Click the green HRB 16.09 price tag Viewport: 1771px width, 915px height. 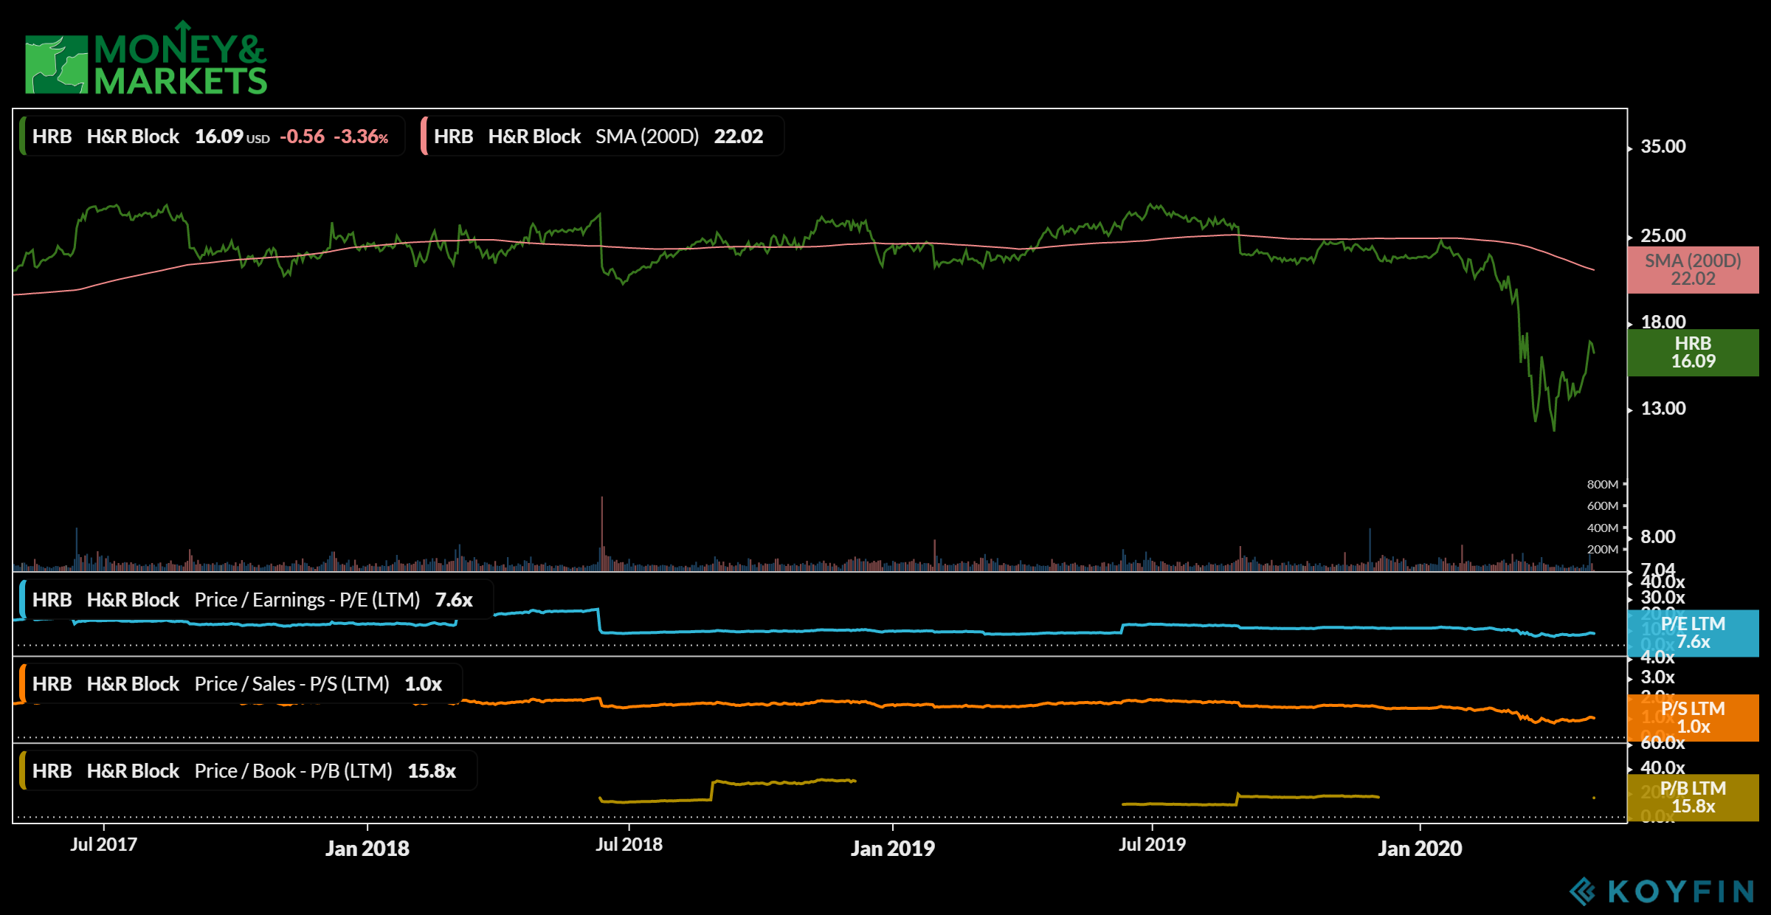(x=1693, y=353)
